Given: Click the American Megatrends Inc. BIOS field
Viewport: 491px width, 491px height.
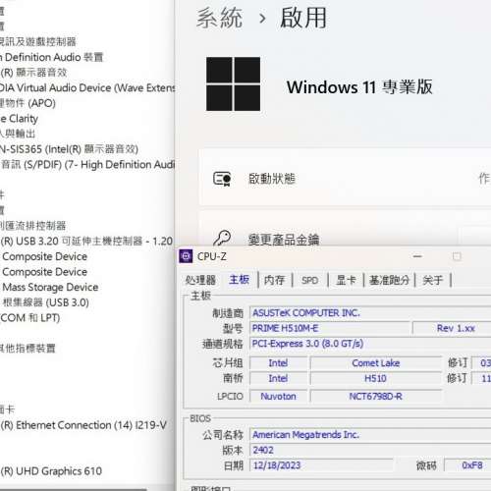Looking at the screenshot, I should [370, 435].
